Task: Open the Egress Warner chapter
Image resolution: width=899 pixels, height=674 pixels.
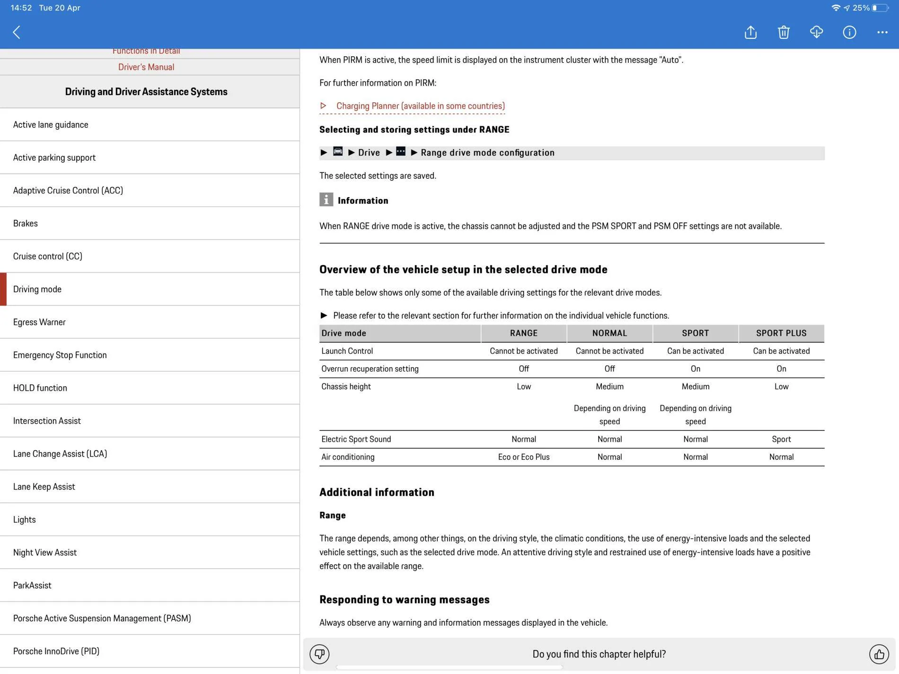Action: coord(150,322)
